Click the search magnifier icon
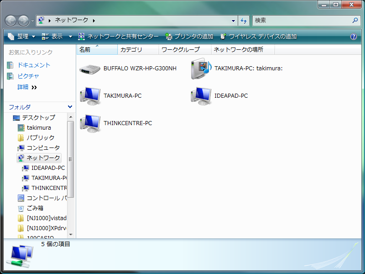Viewport: 365px width, 274px height. [355, 20]
